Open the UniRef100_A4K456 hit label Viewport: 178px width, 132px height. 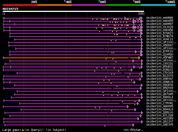pos(160,30)
